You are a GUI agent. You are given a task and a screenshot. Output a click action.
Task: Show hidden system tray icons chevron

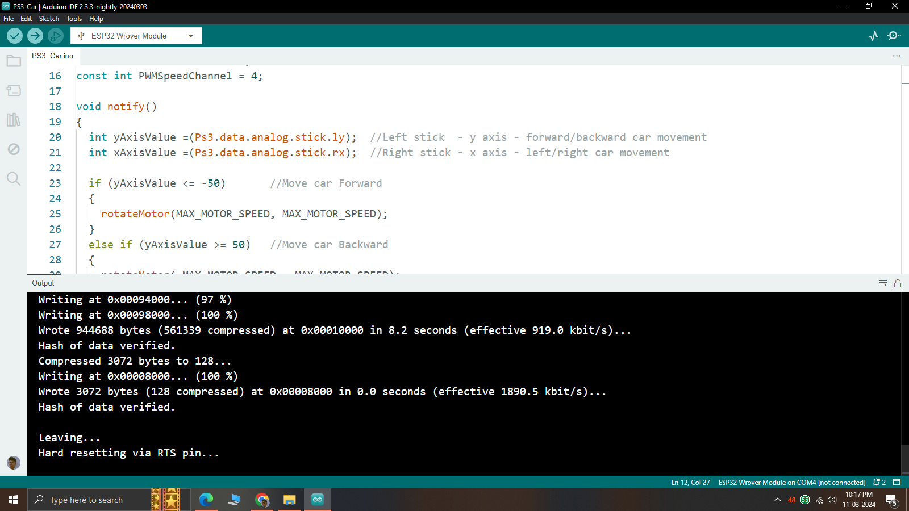(777, 500)
